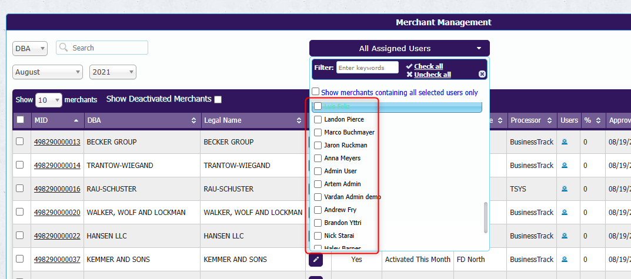Open merchant MID 498290000013
The image size is (631, 279).
click(x=57, y=142)
